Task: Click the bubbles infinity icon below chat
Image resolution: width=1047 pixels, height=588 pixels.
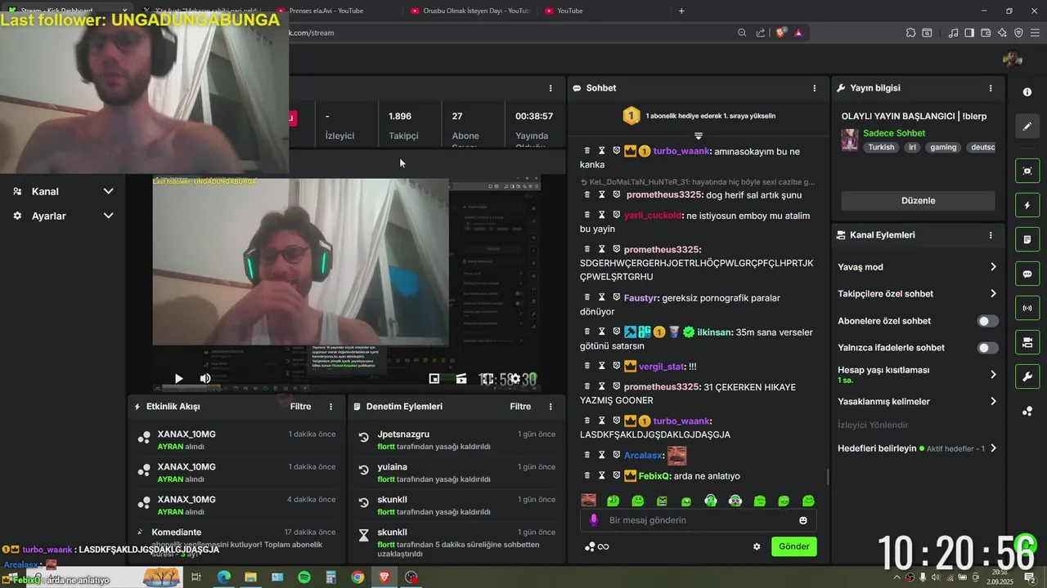Action: [x=597, y=546]
